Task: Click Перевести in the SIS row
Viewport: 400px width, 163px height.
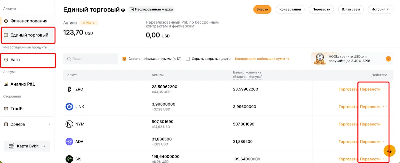Action: pos(370,159)
